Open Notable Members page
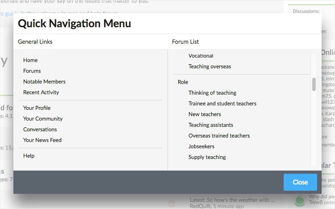The width and height of the screenshot is (335, 209). [44, 82]
